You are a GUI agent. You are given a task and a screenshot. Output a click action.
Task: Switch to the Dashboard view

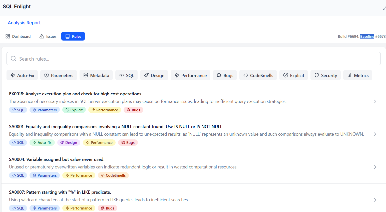(18, 36)
